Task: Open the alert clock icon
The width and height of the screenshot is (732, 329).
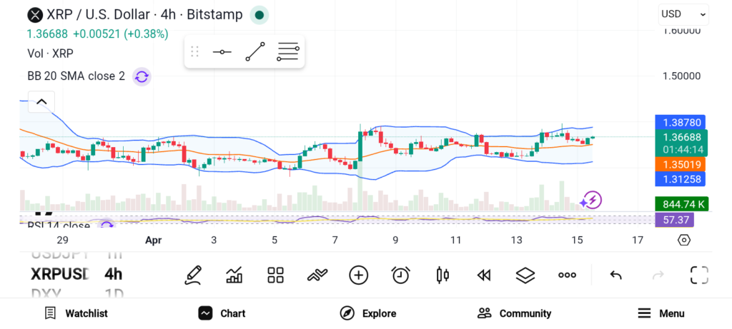Action: click(x=400, y=275)
